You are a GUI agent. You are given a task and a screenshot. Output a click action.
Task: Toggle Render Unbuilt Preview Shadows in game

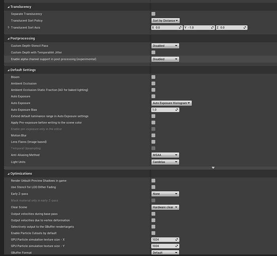(x=154, y=181)
